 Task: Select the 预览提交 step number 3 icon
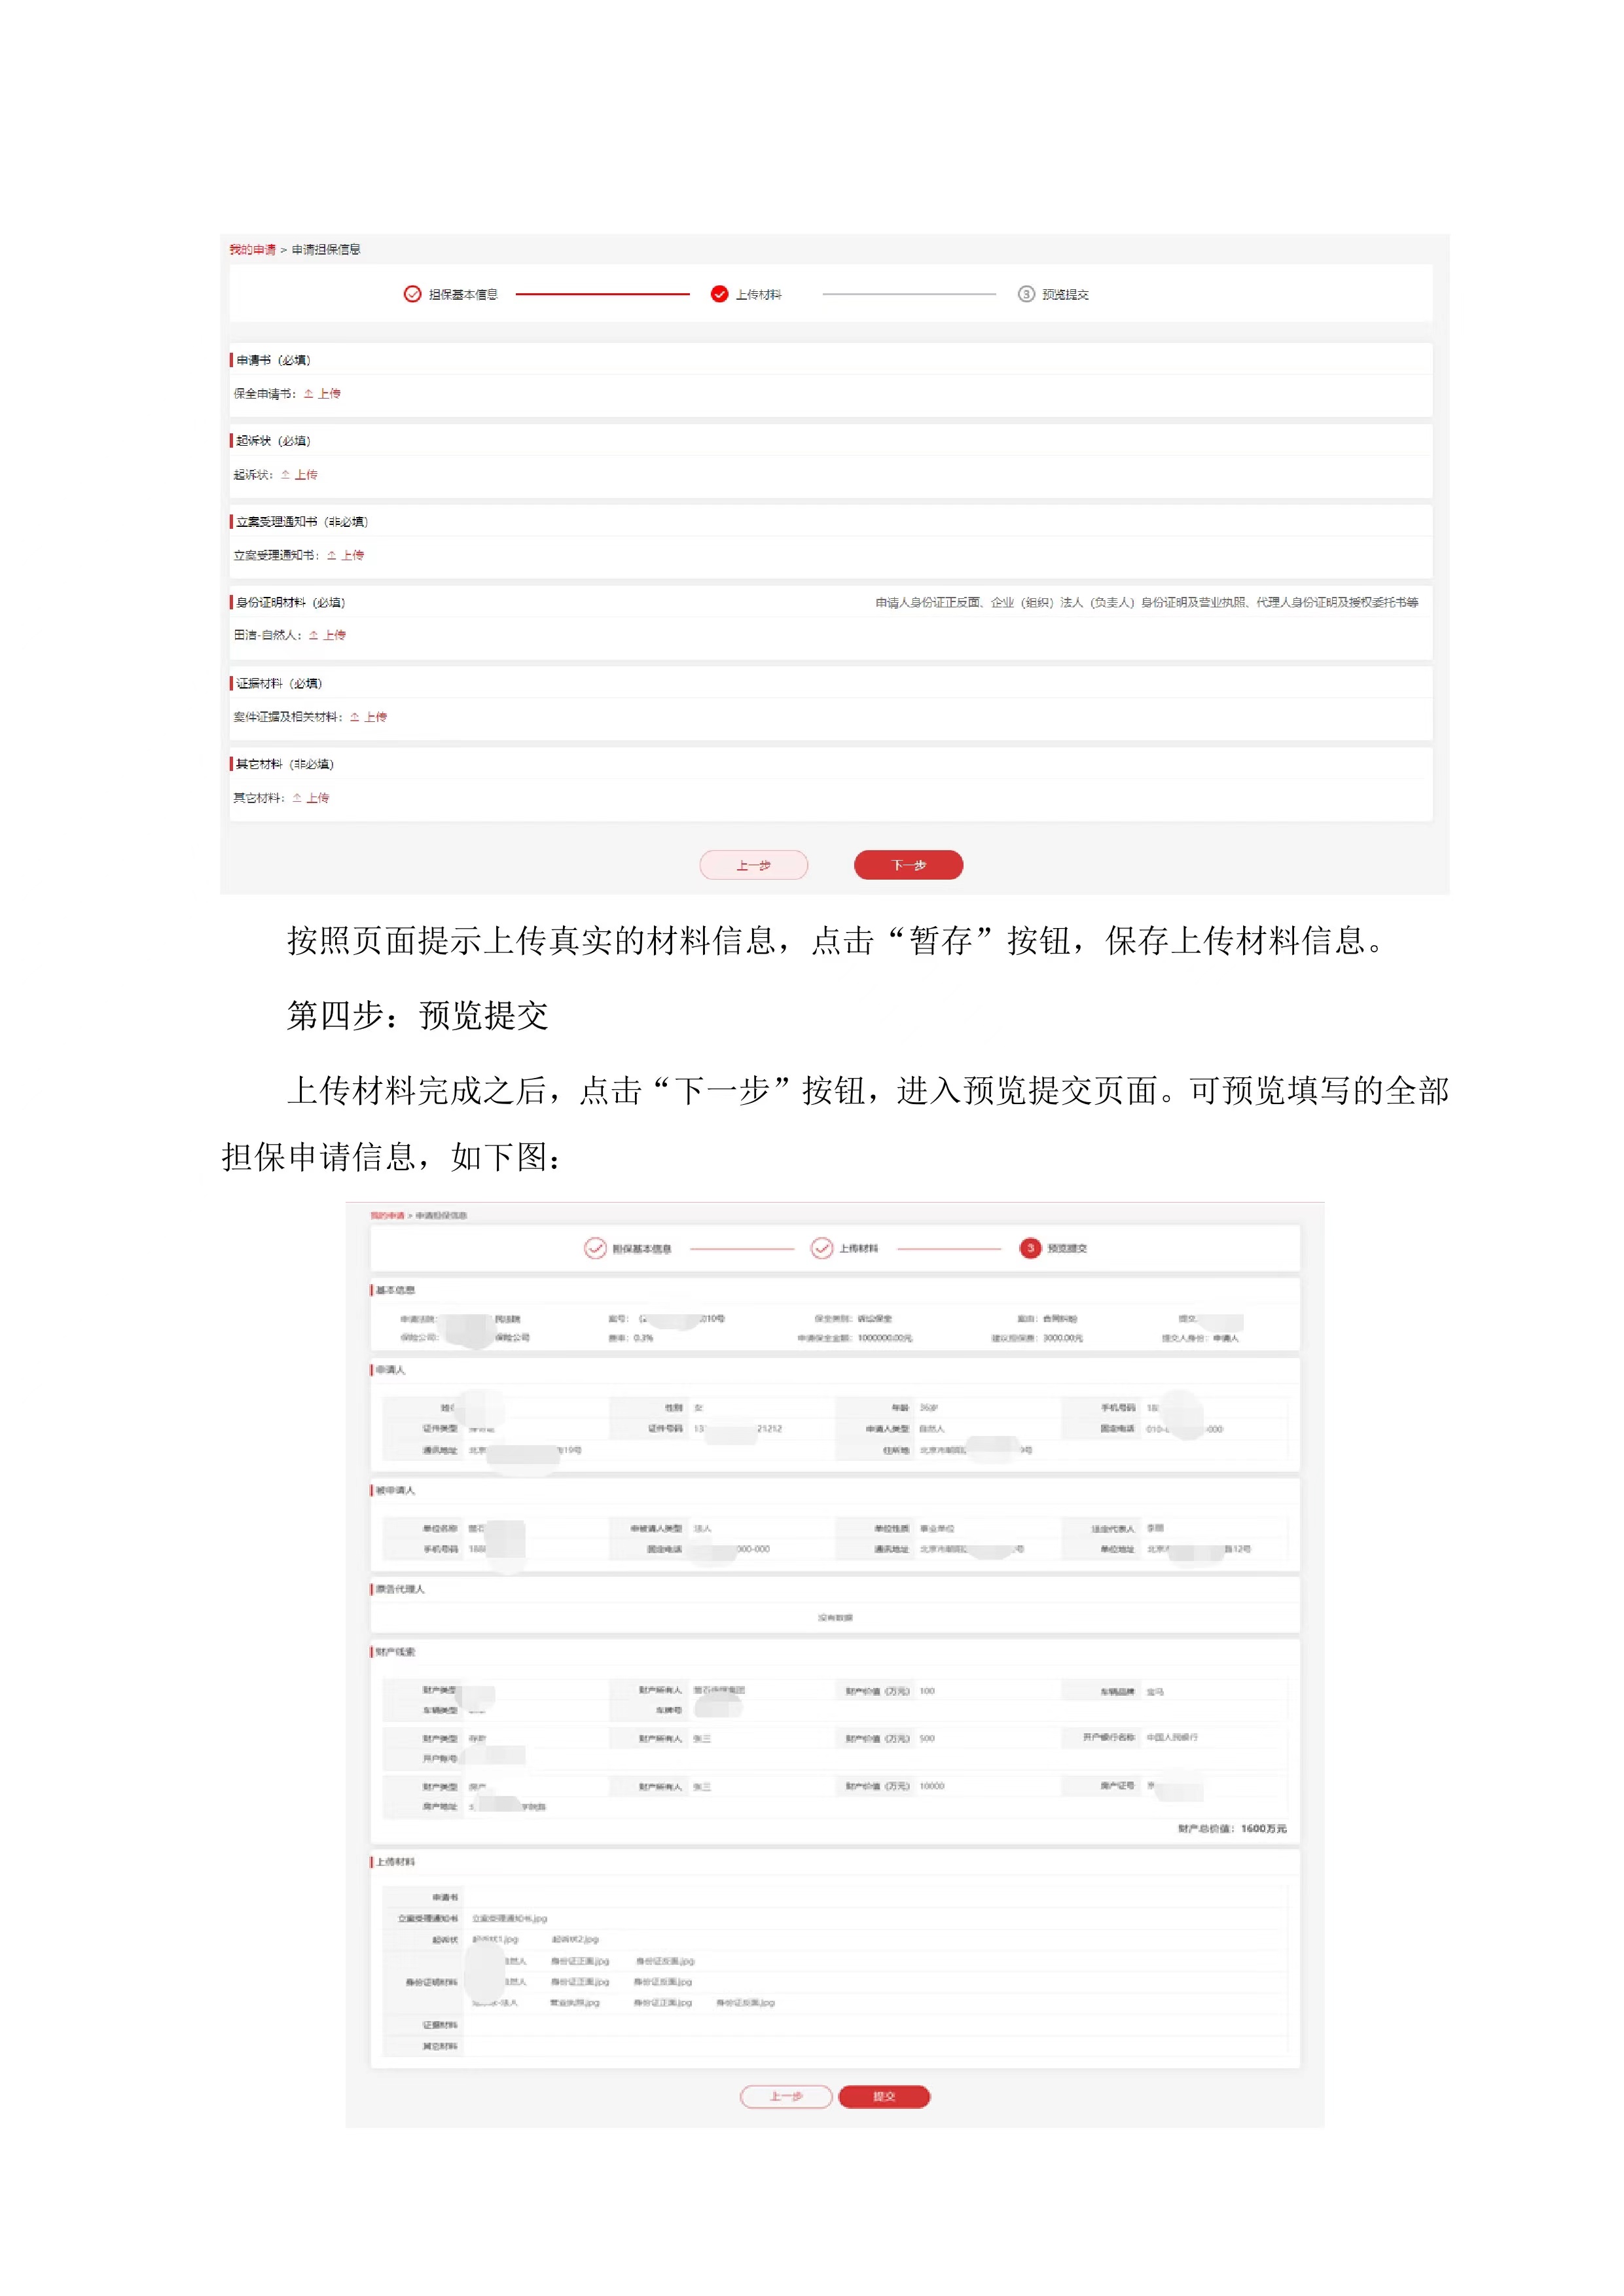point(1026,294)
